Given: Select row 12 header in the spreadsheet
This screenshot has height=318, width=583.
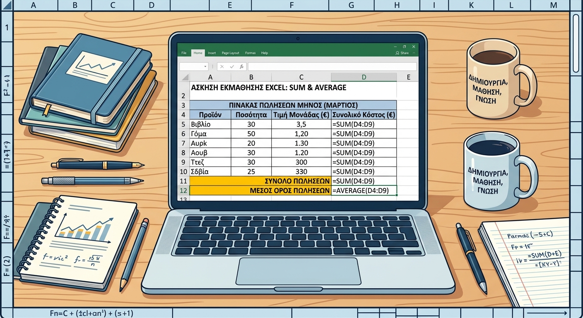Looking at the screenshot, I should point(183,190).
